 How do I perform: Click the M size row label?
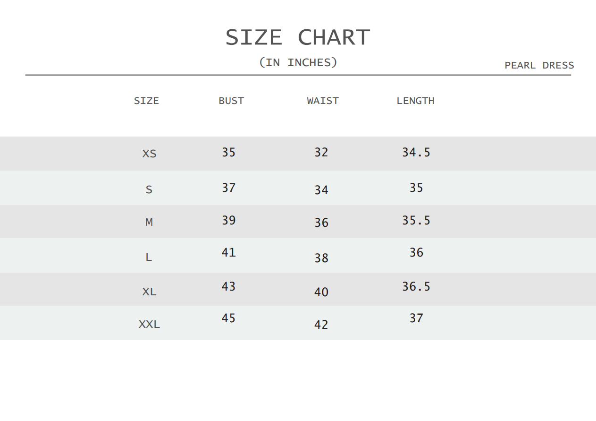coord(149,222)
